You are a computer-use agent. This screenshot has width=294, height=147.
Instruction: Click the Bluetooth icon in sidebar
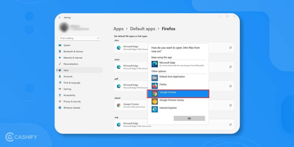(x=60, y=51)
